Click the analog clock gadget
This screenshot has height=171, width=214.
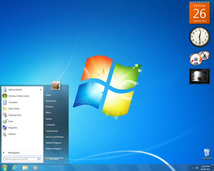point(199,37)
